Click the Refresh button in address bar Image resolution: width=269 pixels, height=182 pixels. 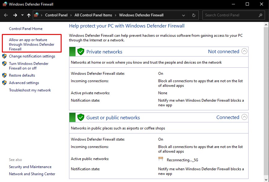(x=194, y=15)
